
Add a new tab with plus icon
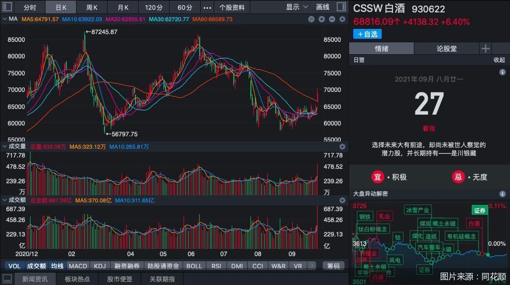[x=486, y=49]
